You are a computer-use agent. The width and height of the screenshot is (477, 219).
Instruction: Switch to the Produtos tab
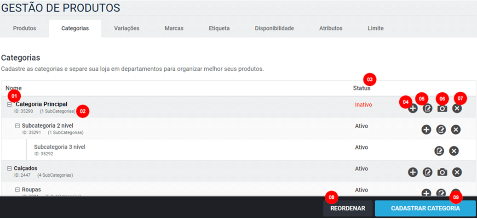tap(25, 28)
